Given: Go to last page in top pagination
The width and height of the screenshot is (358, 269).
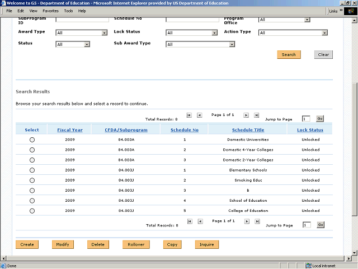Looking at the screenshot, I should pyautogui.click(x=257, y=115).
